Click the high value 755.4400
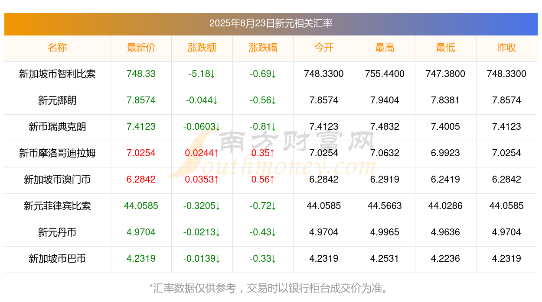The width and height of the screenshot is (542, 302). (x=385, y=74)
